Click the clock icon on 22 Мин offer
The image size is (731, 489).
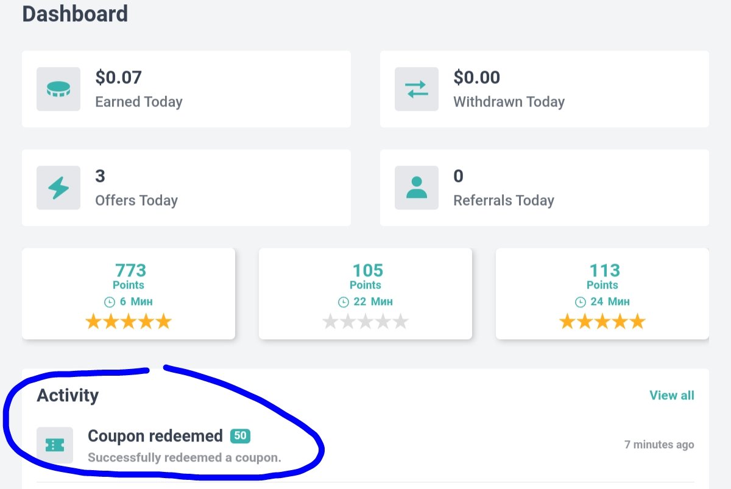344,302
